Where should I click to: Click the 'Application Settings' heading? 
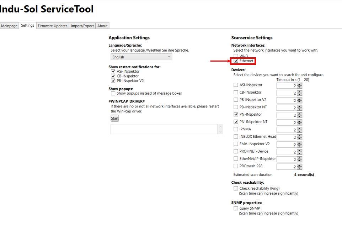click(129, 37)
